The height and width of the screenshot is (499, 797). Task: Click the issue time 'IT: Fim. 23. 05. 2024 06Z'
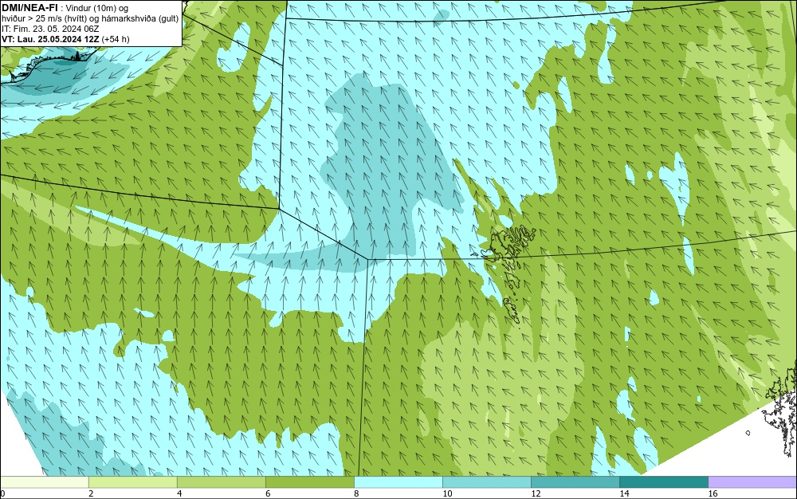coord(49,29)
